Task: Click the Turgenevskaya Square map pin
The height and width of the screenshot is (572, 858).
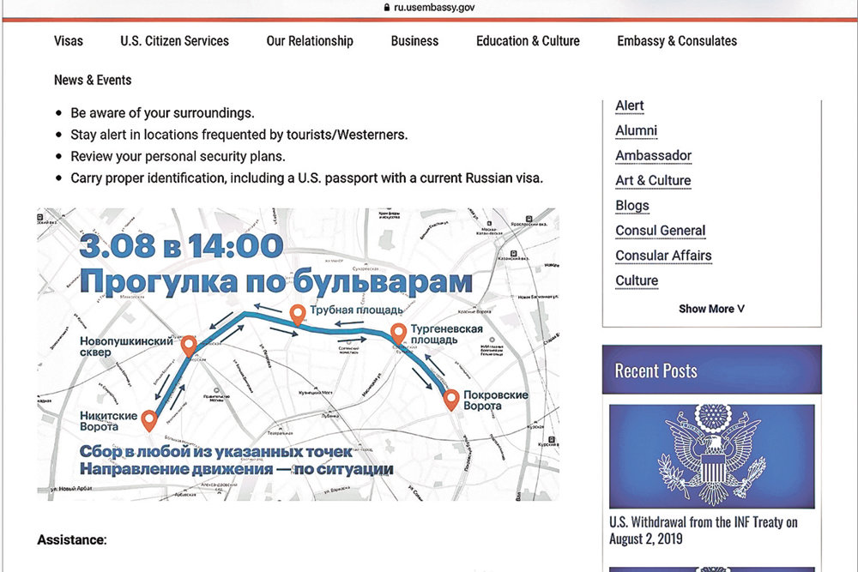Action: [399, 334]
